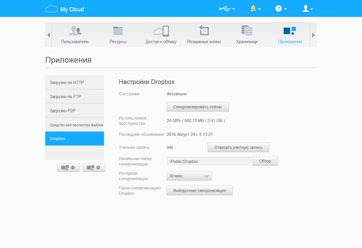Click the Настройки Dropbox heading
This screenshot has width=362, height=248.
coord(146,82)
